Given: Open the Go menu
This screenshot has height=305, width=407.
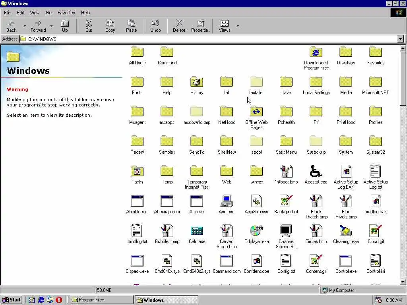Looking at the screenshot, I should [48, 13].
